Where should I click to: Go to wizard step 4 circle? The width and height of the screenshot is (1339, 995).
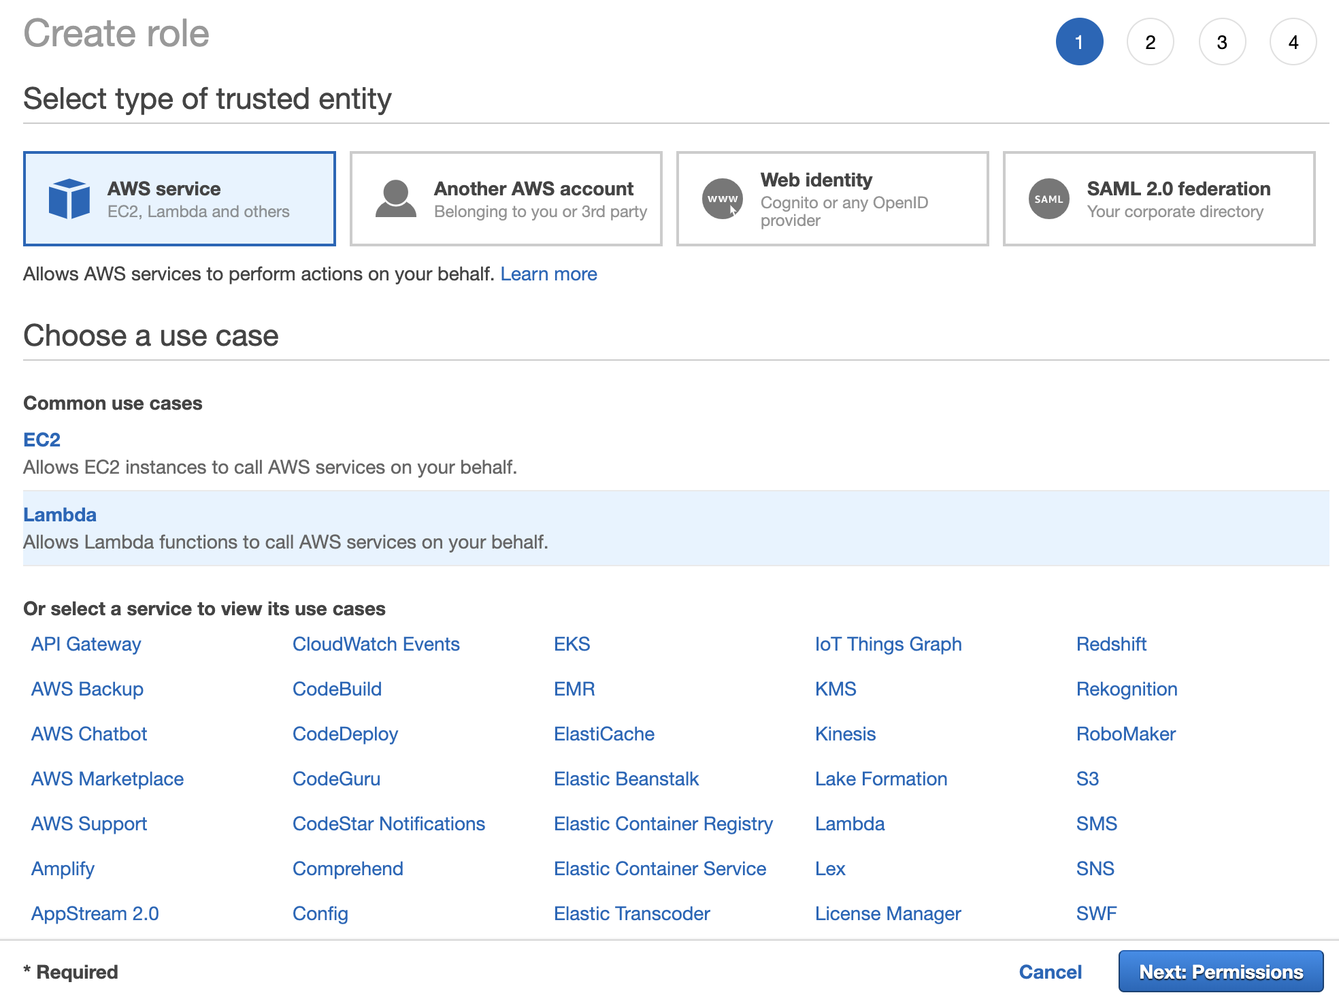coord(1293,42)
